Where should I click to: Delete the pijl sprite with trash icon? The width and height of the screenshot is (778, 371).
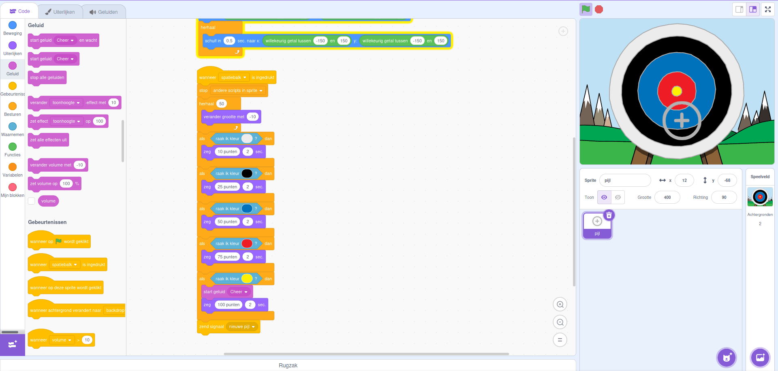click(609, 215)
